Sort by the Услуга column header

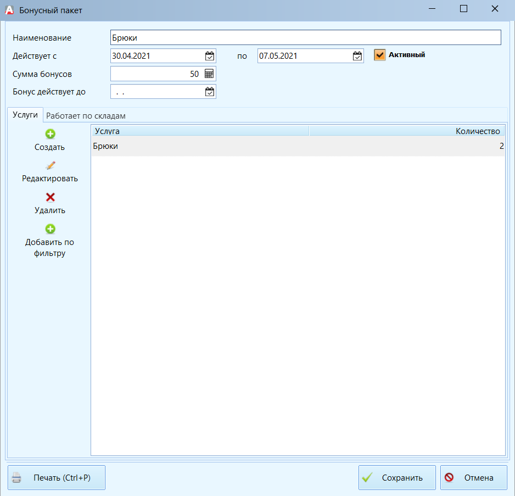pos(200,131)
